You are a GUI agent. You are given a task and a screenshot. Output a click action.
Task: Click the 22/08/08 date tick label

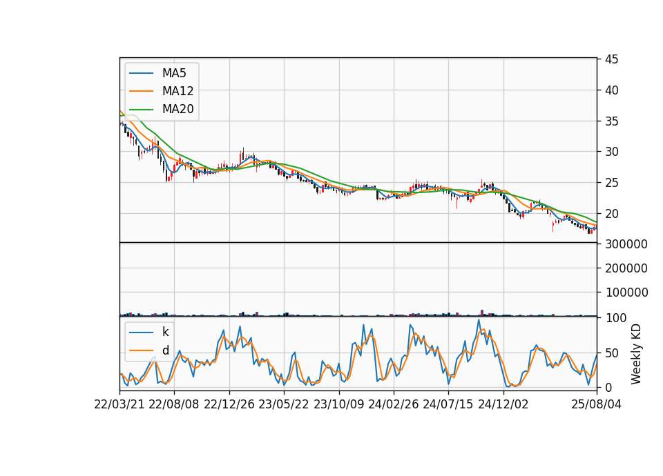tap(174, 404)
